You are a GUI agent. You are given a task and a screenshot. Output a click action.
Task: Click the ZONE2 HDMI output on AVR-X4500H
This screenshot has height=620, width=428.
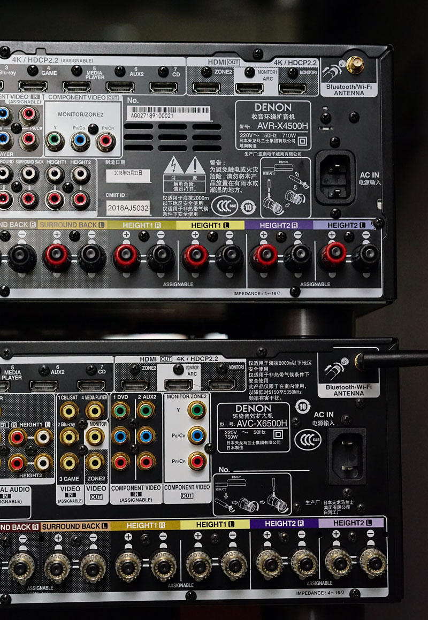tap(206, 87)
